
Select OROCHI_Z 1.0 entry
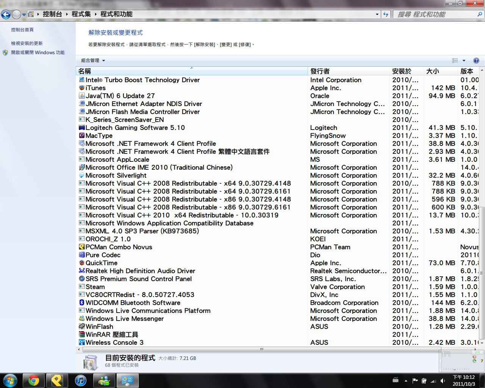(278, 239)
